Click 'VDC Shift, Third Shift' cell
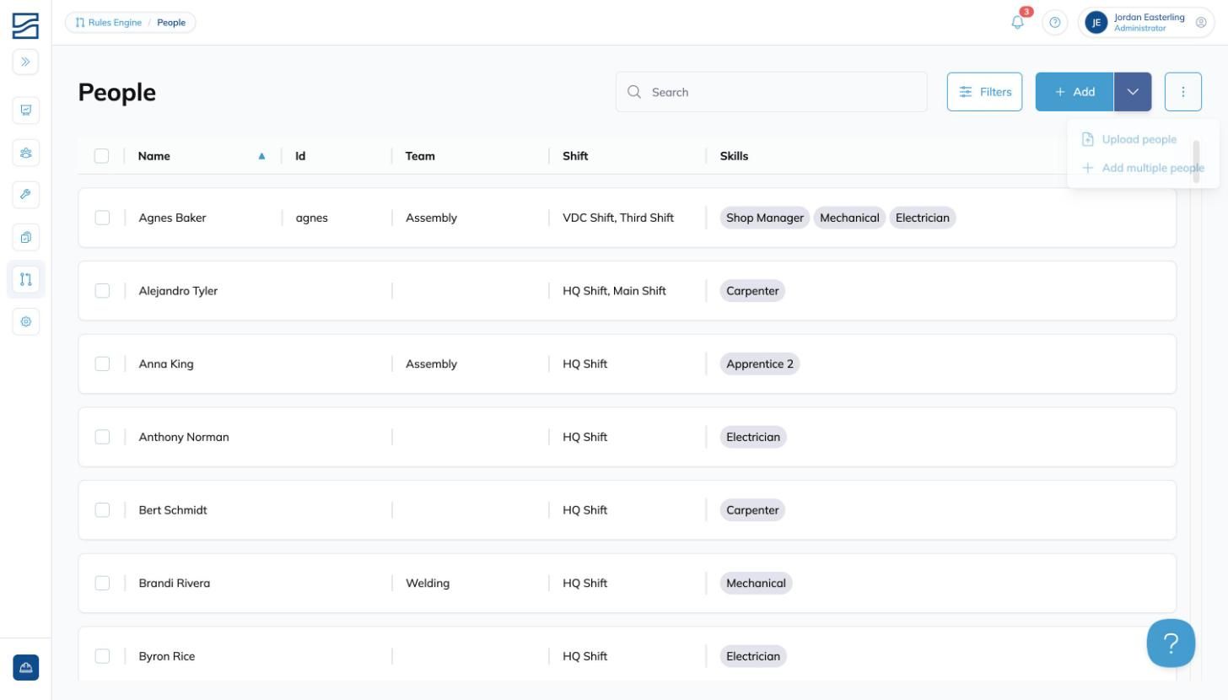Screen dimensions: 1228x700 point(618,218)
